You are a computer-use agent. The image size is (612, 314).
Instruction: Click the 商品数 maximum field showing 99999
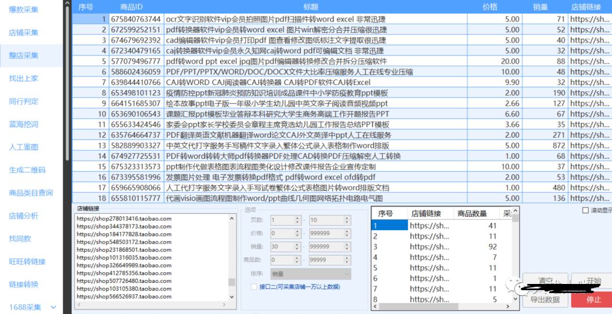click(x=327, y=260)
